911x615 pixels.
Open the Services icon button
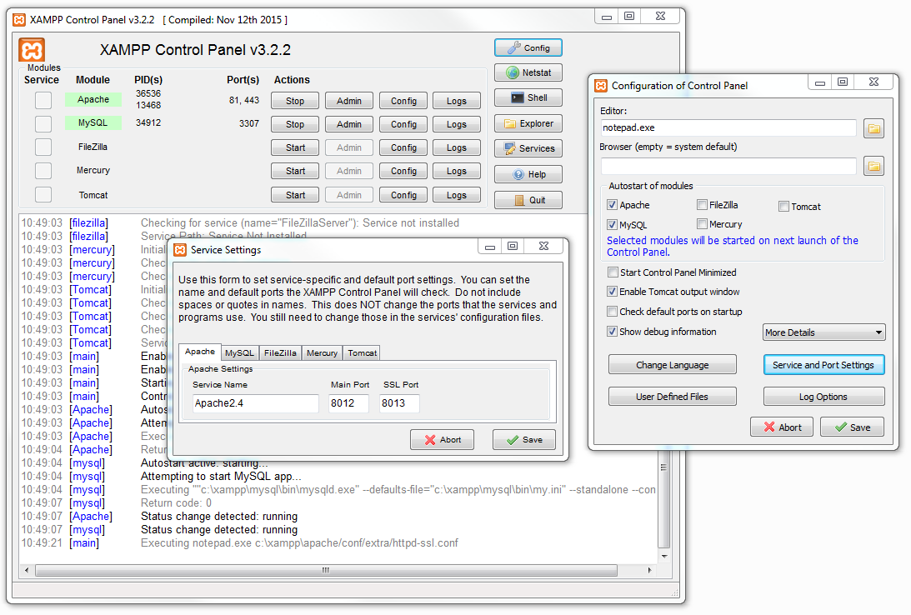(x=528, y=148)
